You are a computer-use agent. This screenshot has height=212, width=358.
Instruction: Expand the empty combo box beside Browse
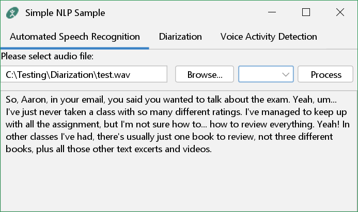(x=266, y=74)
